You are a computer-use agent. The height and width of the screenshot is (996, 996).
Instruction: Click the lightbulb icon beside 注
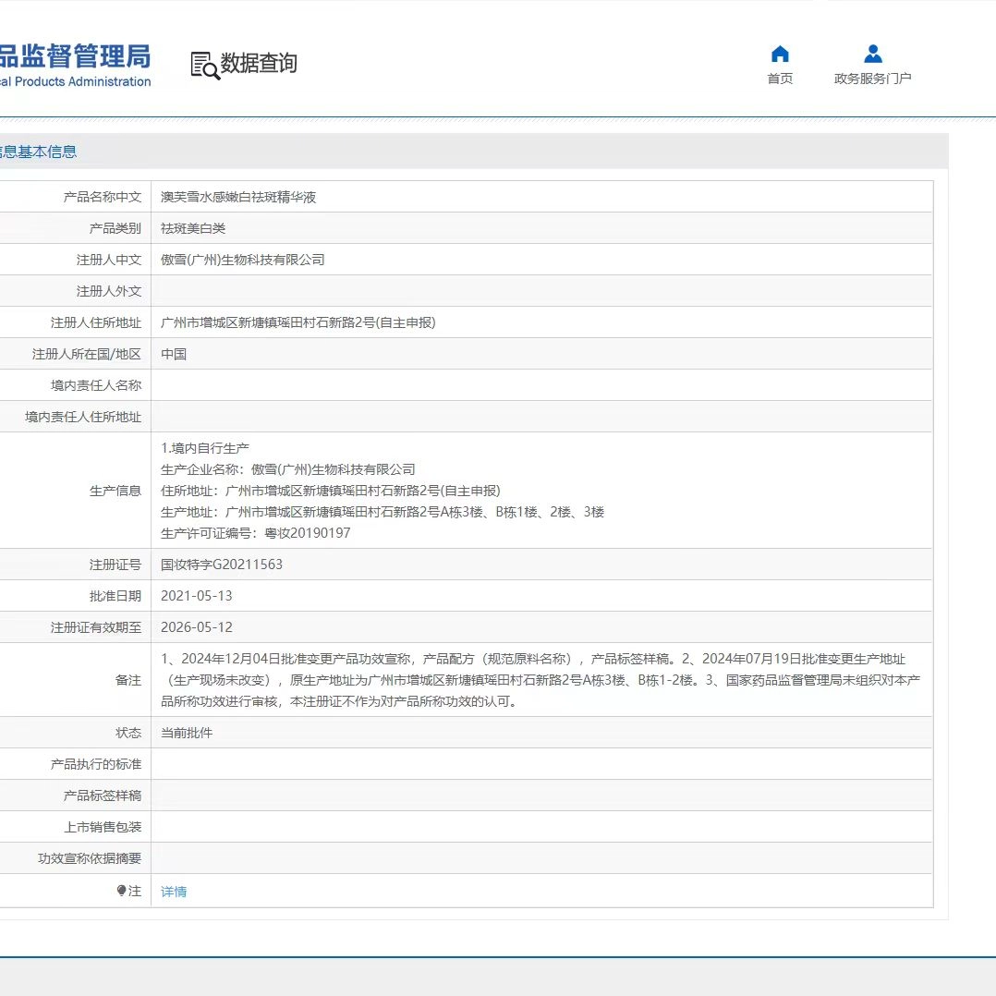[x=121, y=891]
